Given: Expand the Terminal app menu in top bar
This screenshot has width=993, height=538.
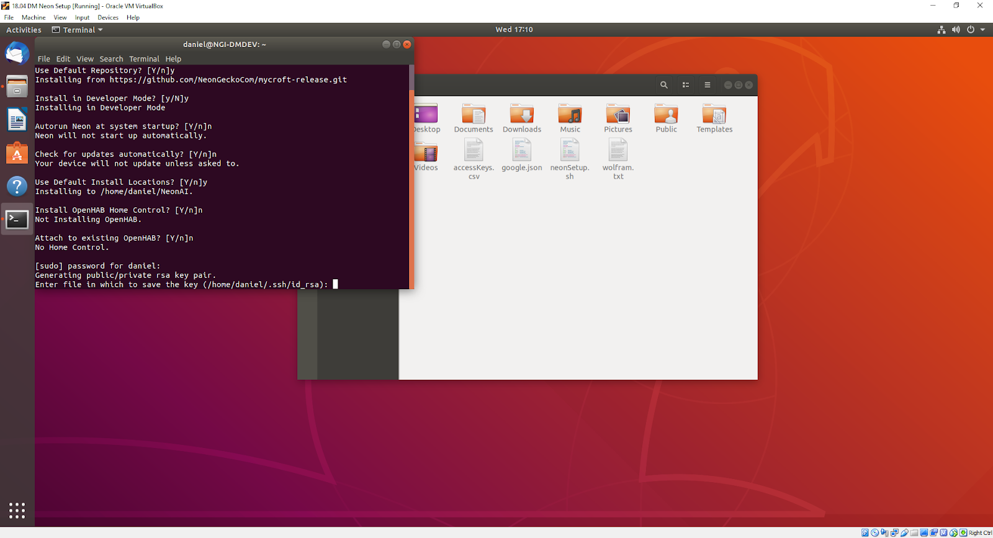Looking at the screenshot, I should click(78, 30).
